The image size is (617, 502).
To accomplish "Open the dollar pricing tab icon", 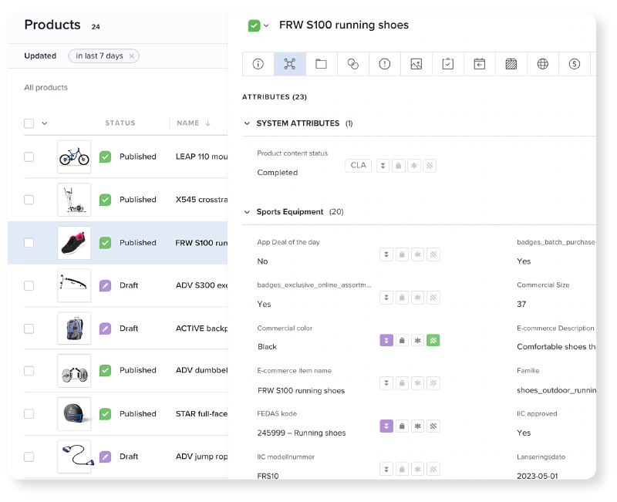I will coord(575,64).
